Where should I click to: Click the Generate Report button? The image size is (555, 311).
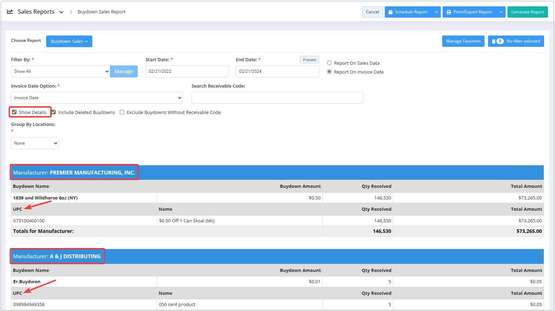(x=528, y=12)
